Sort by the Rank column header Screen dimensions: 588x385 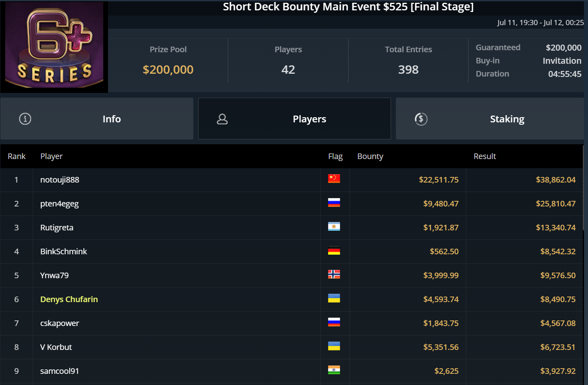pos(16,156)
